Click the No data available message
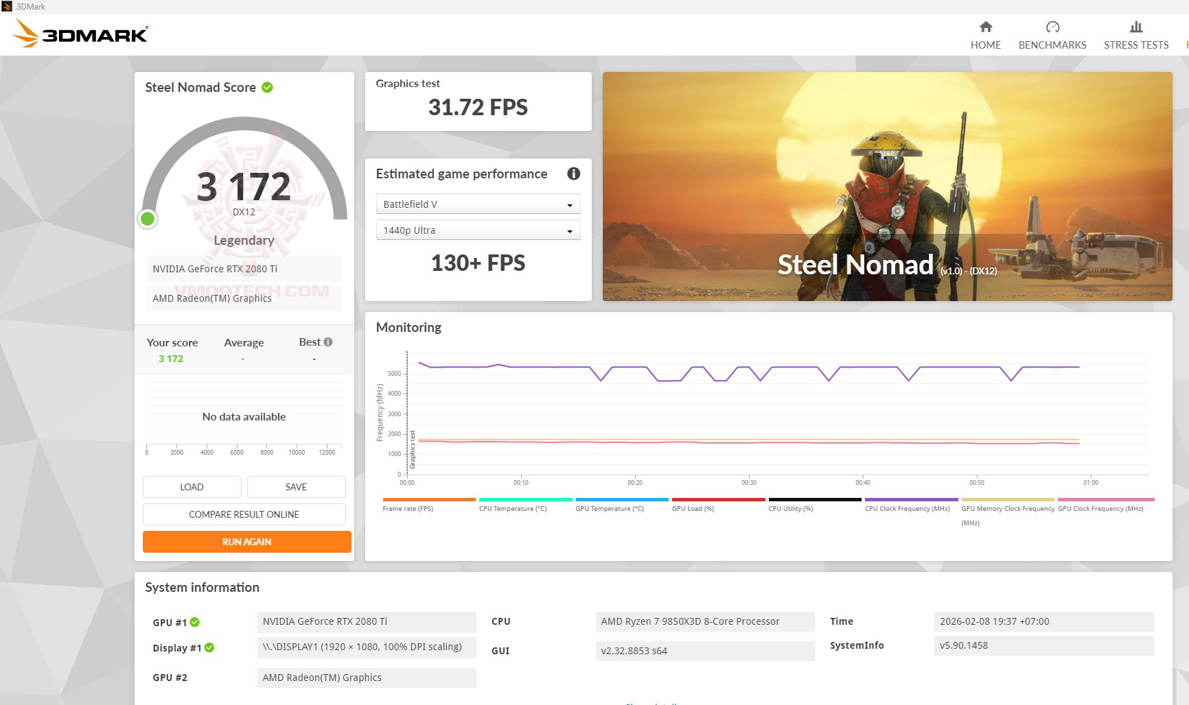Viewport: 1189px width, 705px height. [x=244, y=416]
